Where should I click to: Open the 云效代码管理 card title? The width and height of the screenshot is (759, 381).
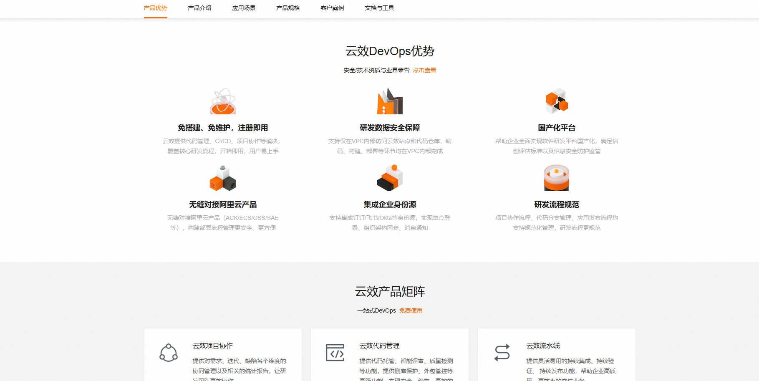point(379,346)
